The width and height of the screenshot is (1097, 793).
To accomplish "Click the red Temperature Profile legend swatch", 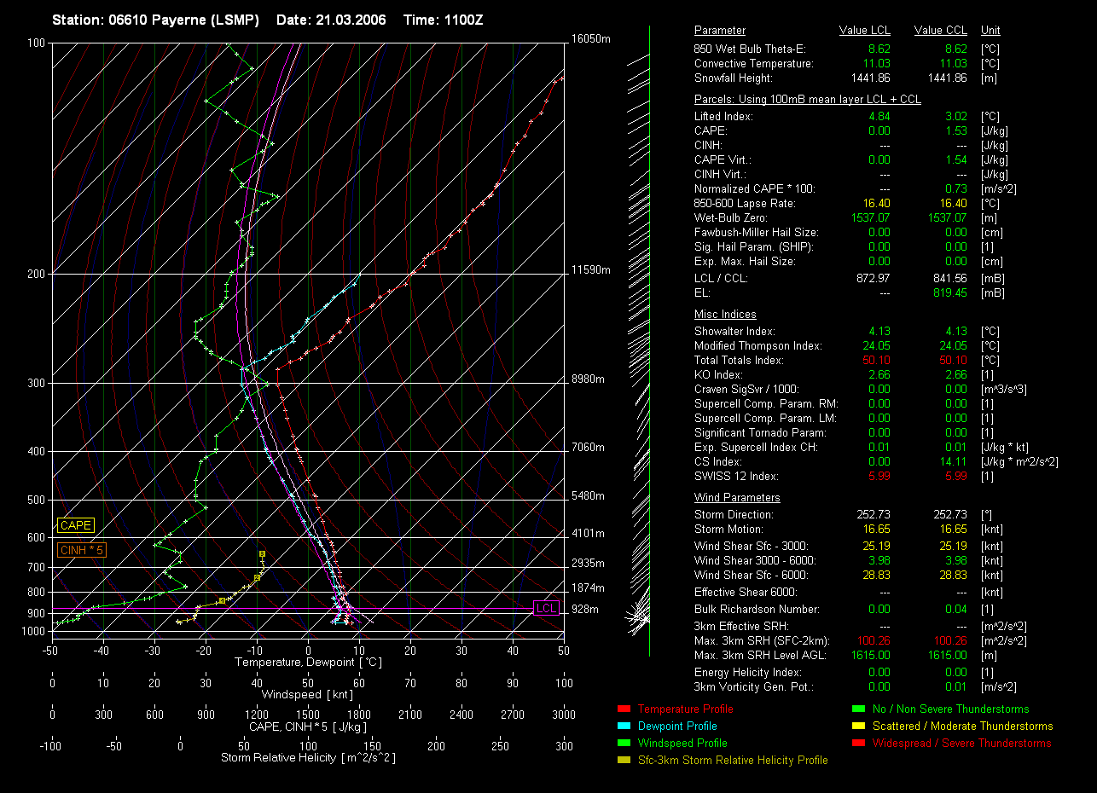I will coord(623,709).
